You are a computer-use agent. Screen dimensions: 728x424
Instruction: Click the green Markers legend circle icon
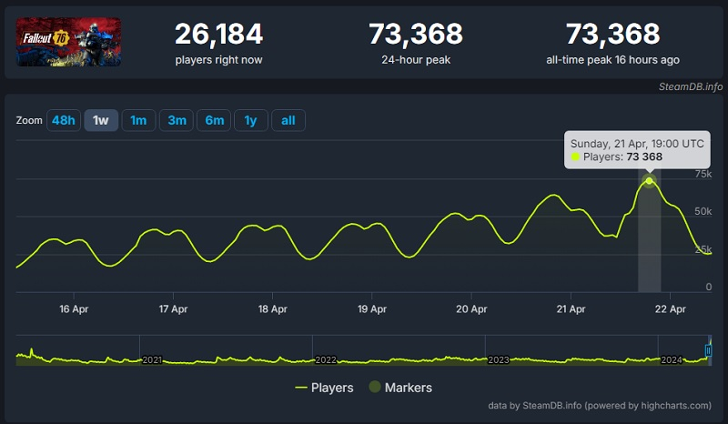coord(374,388)
